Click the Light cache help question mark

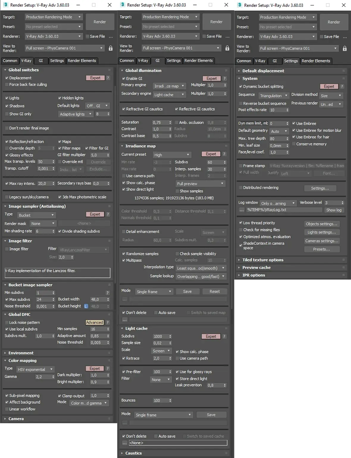point(224,336)
